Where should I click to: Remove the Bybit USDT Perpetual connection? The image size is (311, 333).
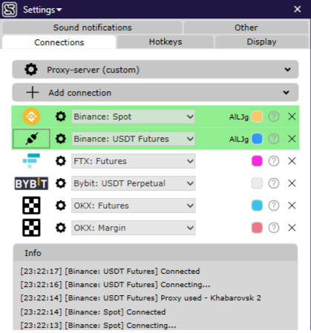pyautogui.click(x=292, y=183)
